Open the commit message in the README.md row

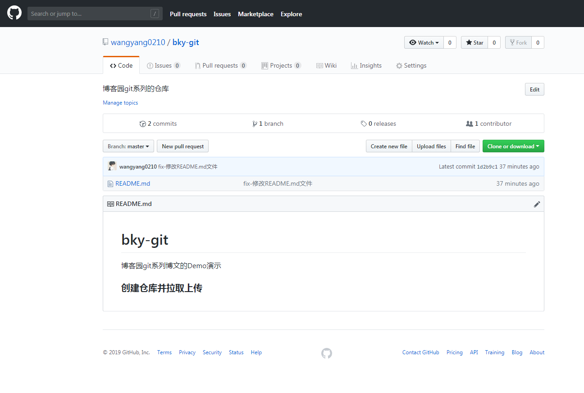point(278,183)
